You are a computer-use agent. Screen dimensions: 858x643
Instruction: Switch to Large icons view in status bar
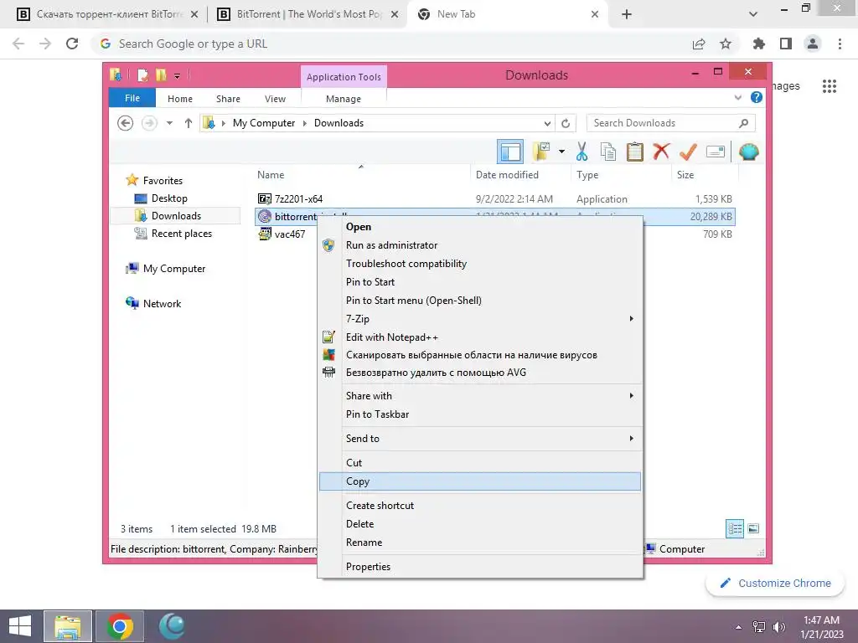753,528
